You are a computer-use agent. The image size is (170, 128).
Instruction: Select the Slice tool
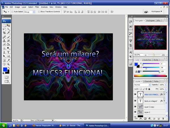pos(8,33)
